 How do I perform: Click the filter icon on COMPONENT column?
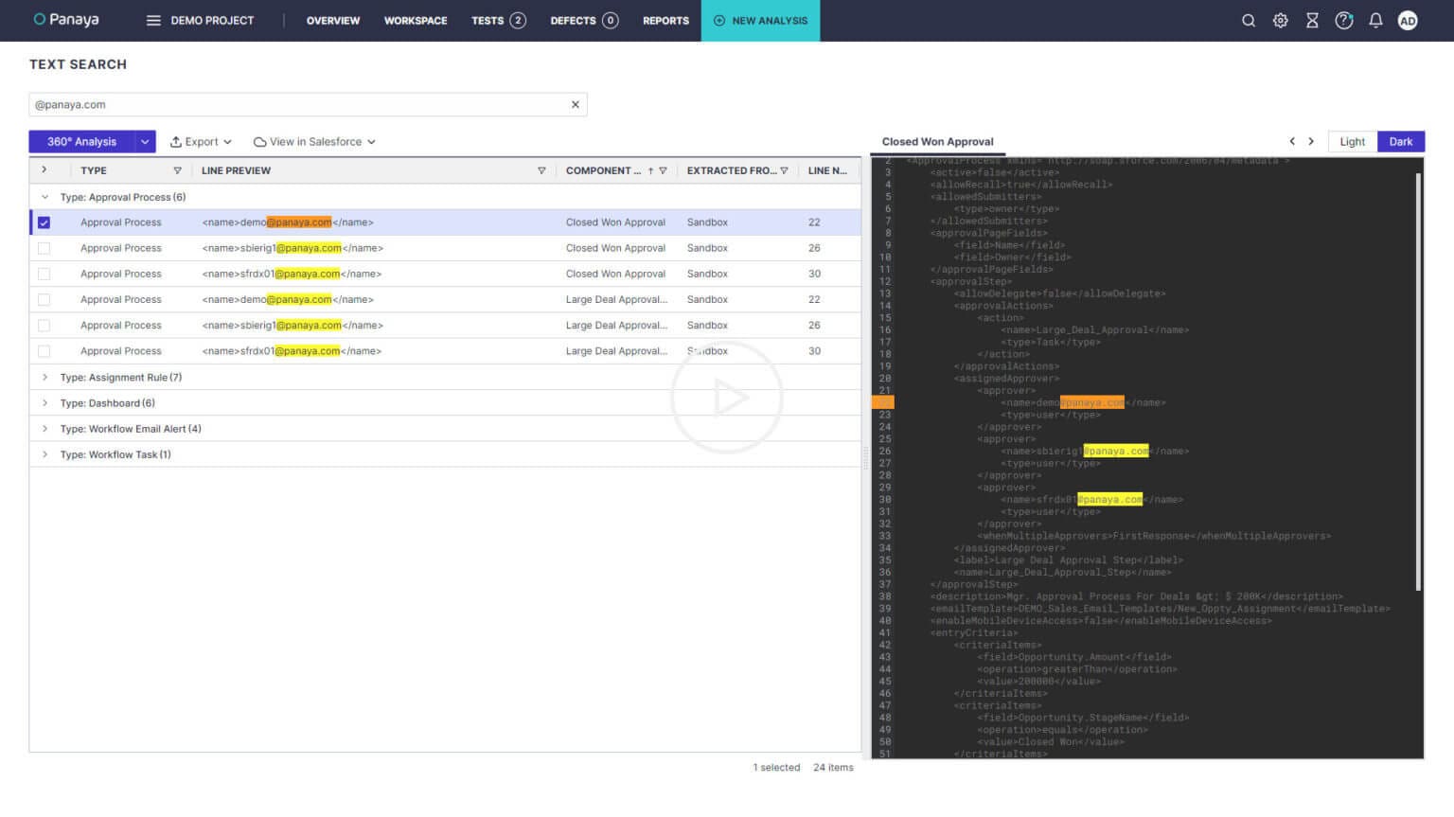[663, 170]
